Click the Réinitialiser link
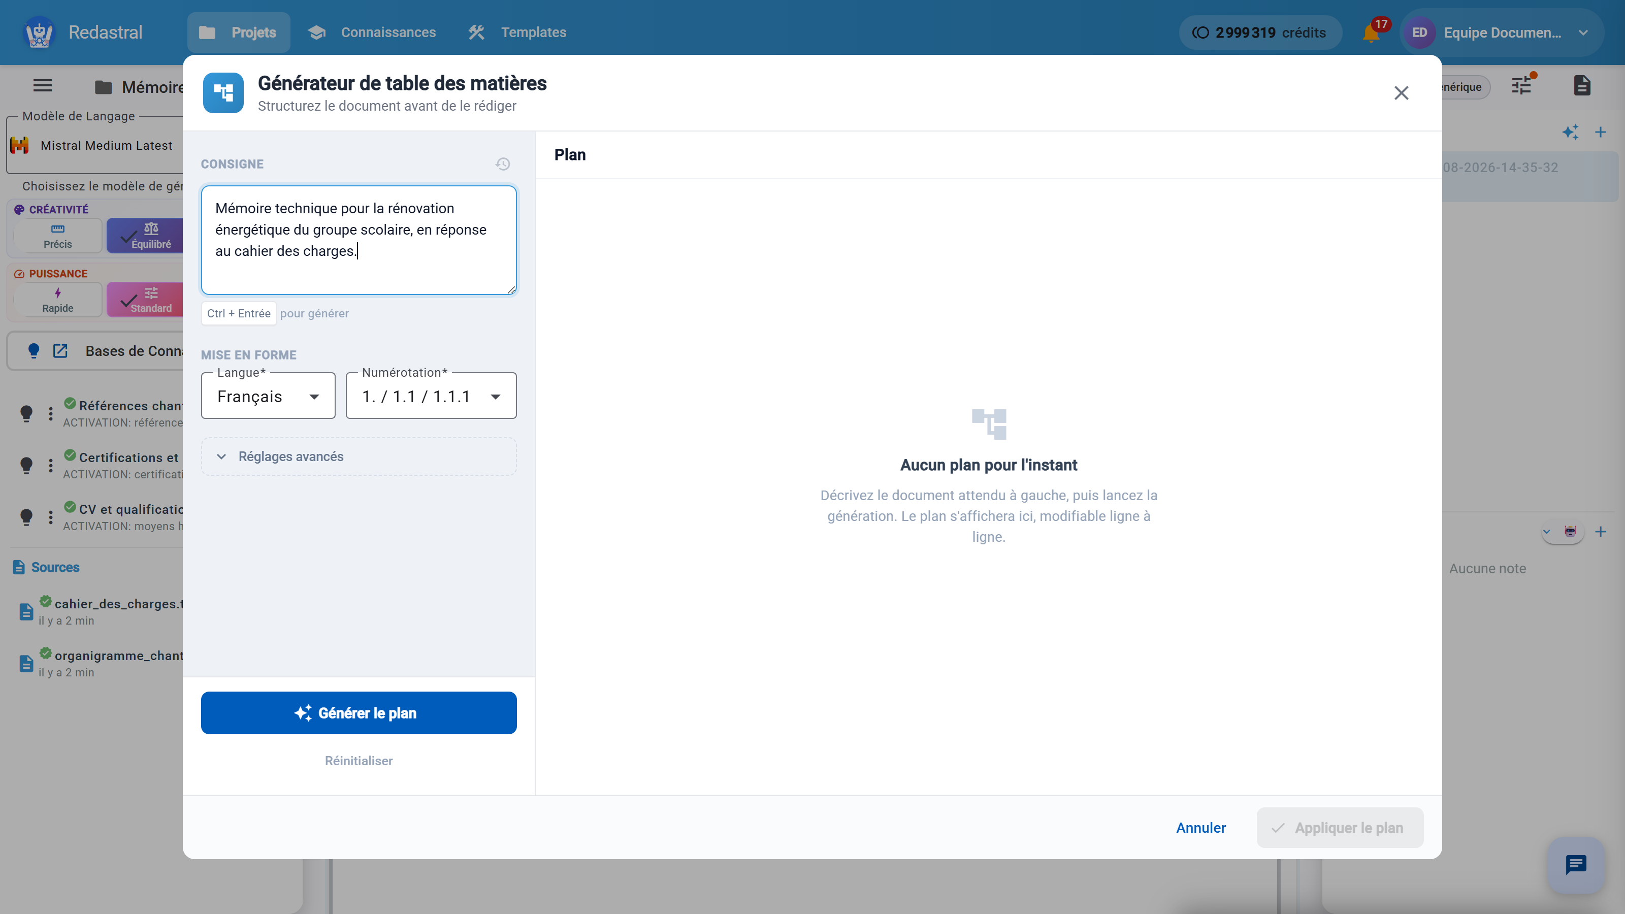The image size is (1625, 914). 359,761
